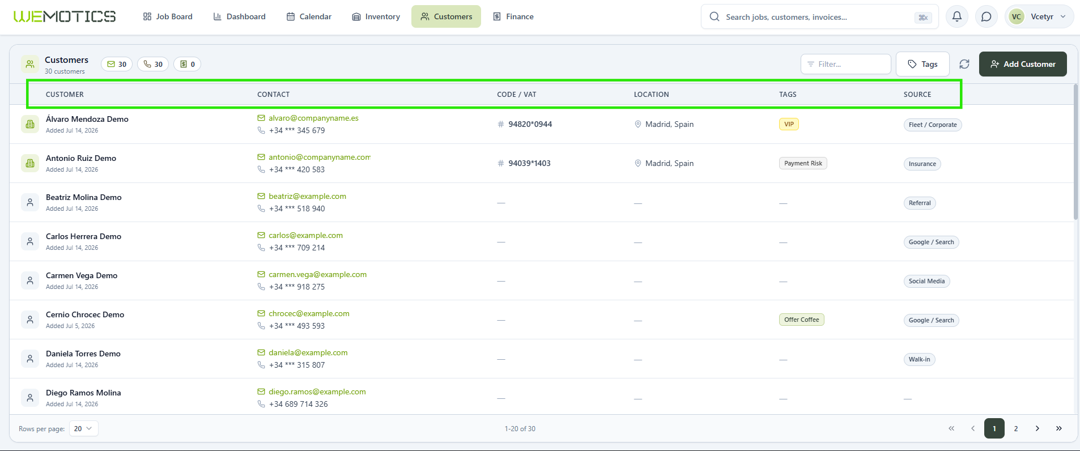Click the CODE / VAT column header
Screen dimensions: 1080x451
(x=517, y=94)
